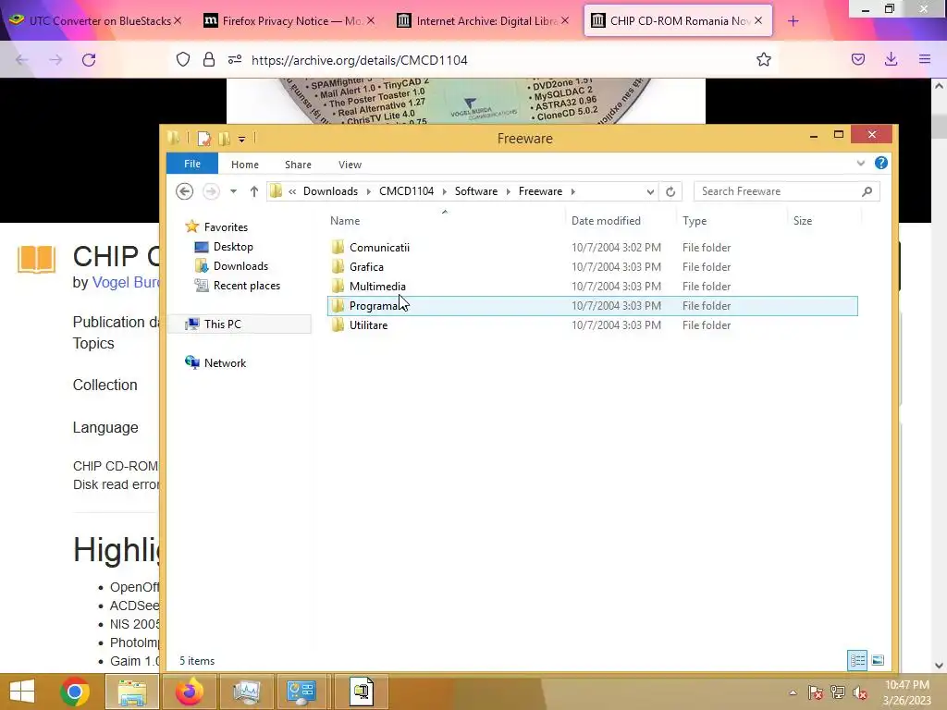Open address bar history dropdown
The height and width of the screenshot is (710, 947).
[650, 191]
